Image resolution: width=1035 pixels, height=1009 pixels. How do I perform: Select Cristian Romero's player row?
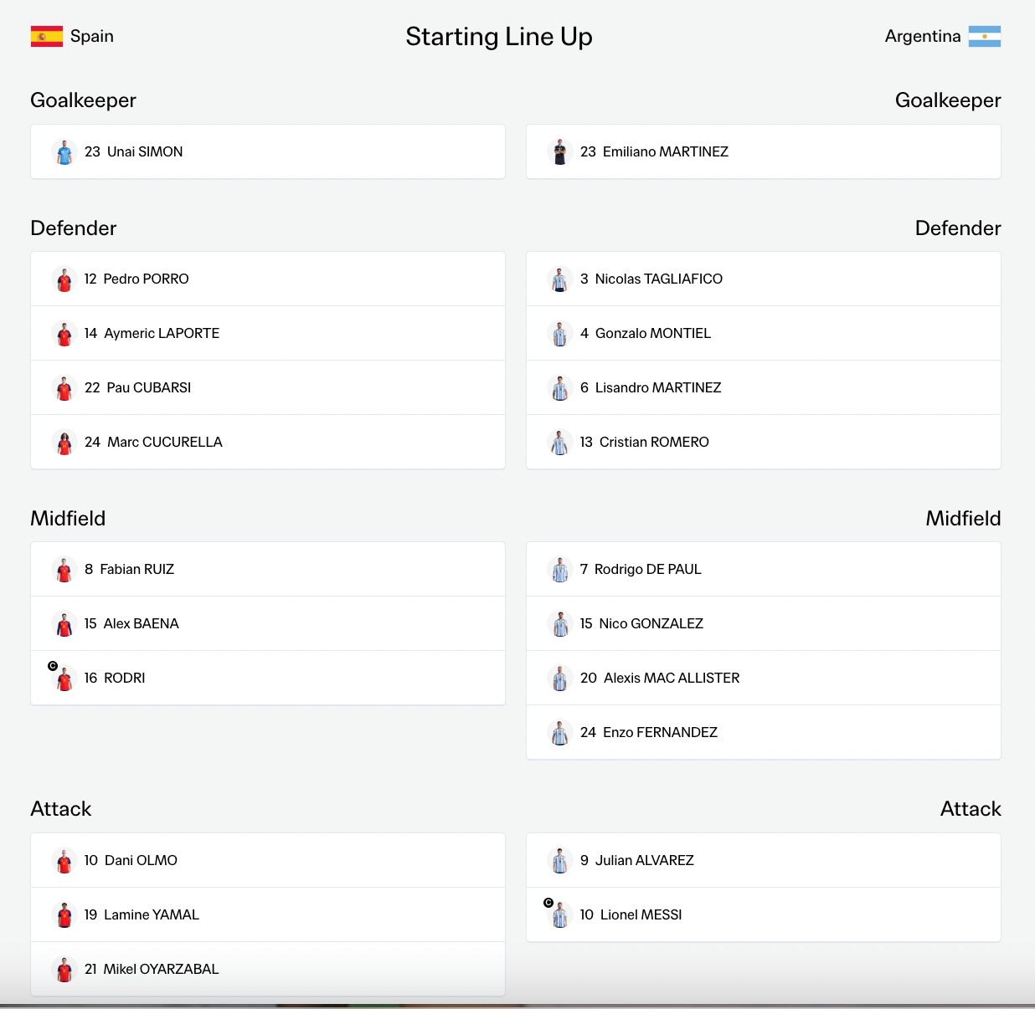click(x=764, y=442)
